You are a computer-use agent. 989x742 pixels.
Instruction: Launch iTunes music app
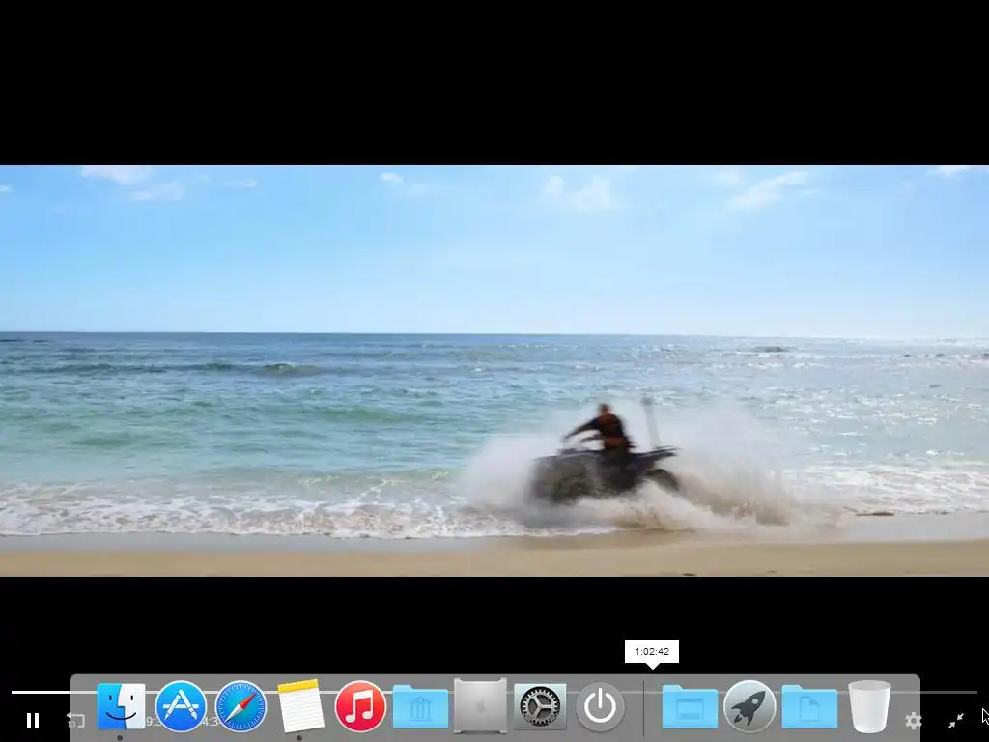click(x=360, y=706)
